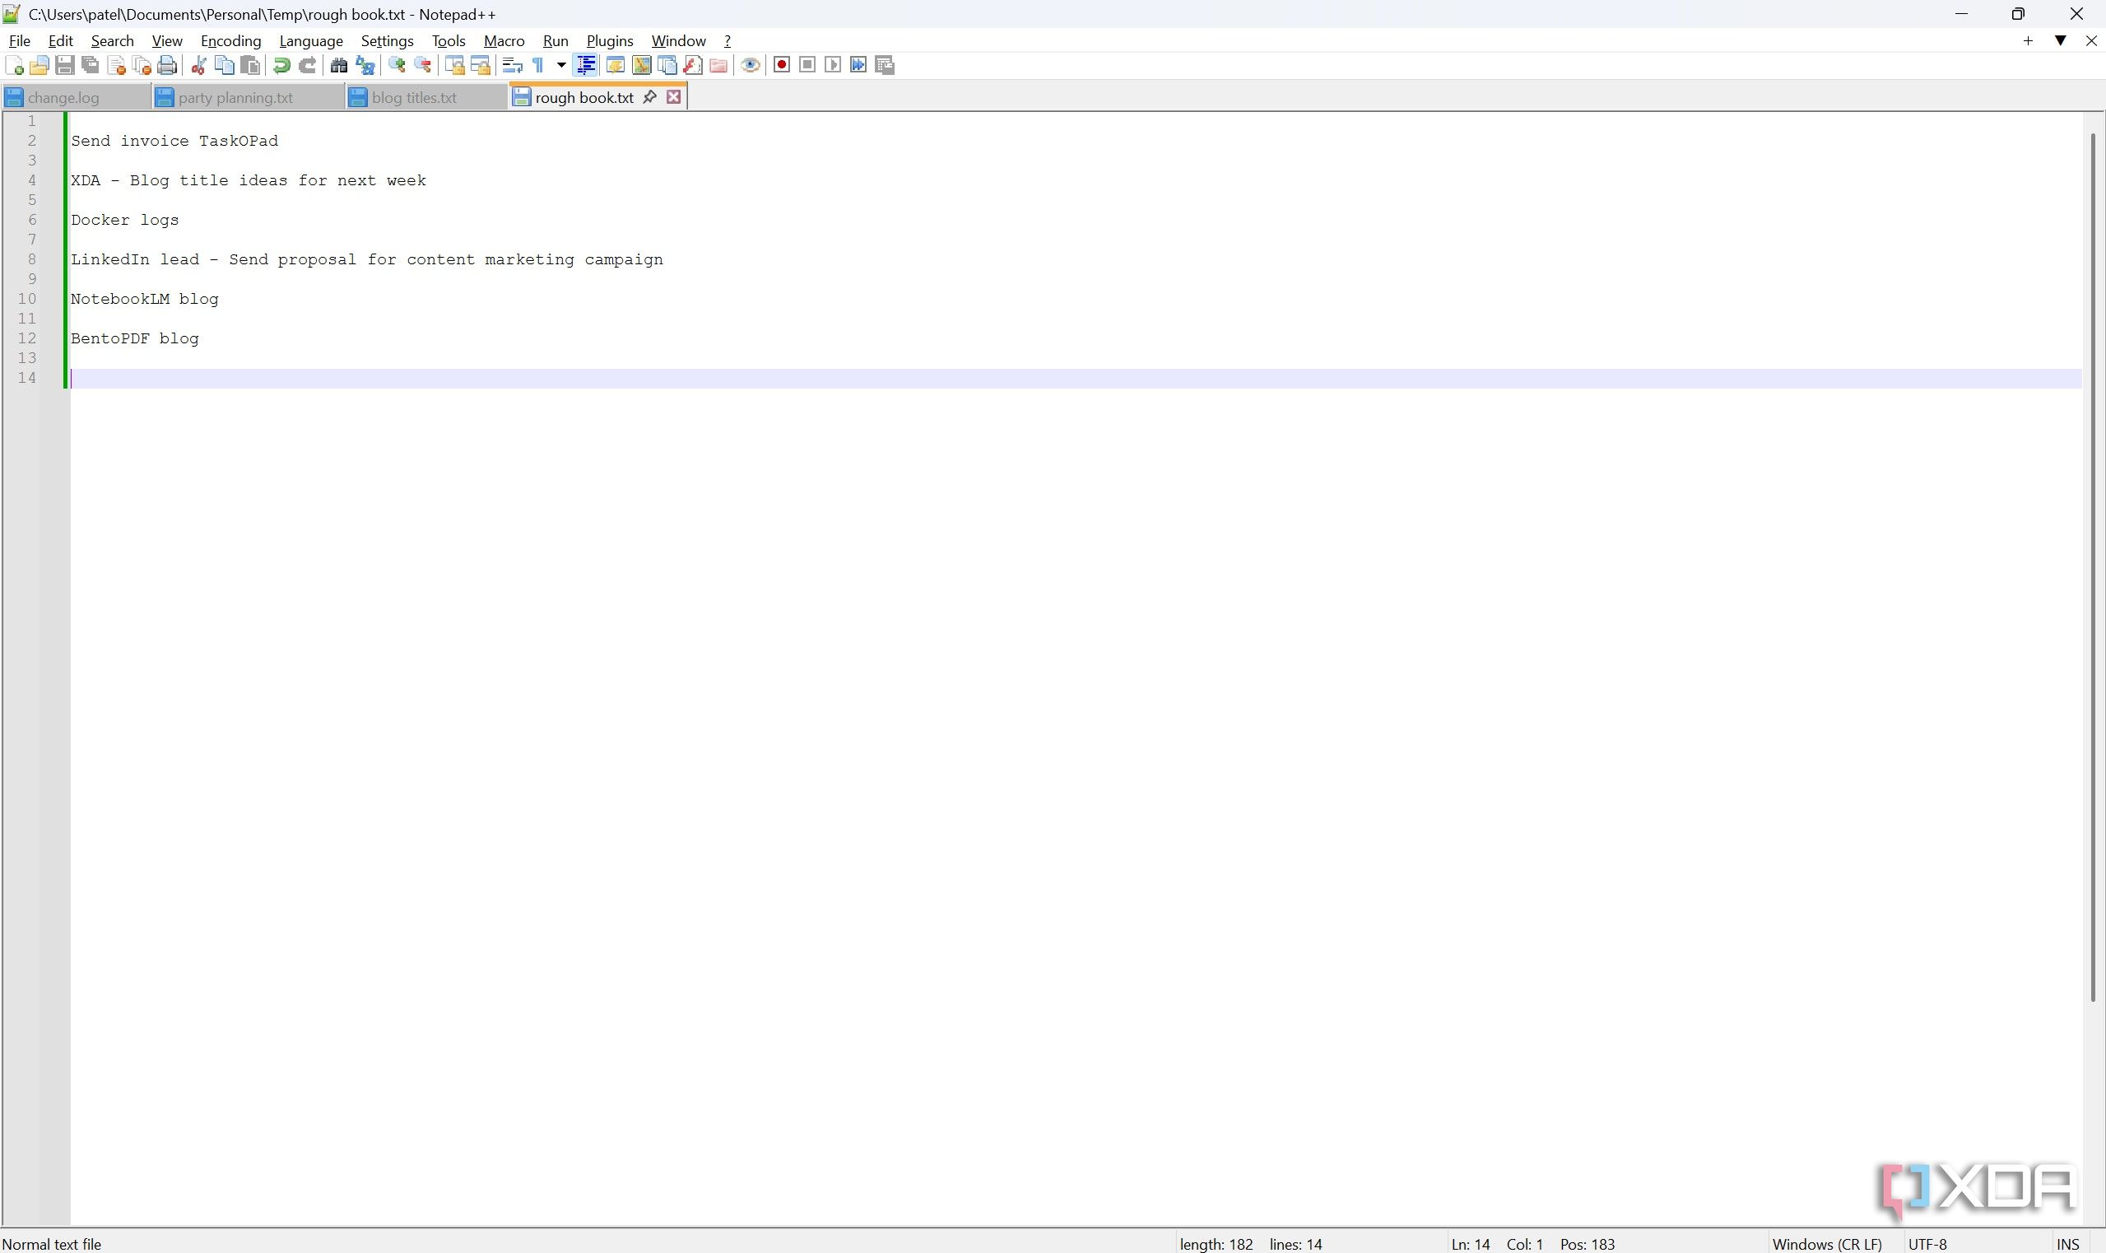Open the Function List icon
The height and width of the screenshot is (1253, 2106).
693,65
